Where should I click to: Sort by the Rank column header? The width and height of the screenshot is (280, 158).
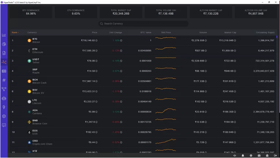click(15, 32)
